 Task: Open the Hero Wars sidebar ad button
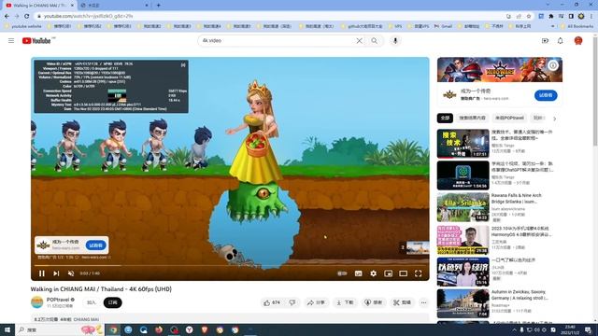pos(546,95)
